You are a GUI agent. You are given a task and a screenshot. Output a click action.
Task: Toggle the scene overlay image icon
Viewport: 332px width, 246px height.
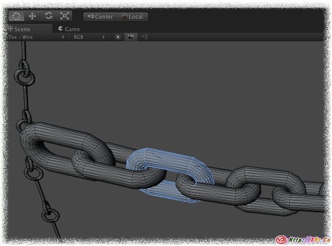coord(131,37)
